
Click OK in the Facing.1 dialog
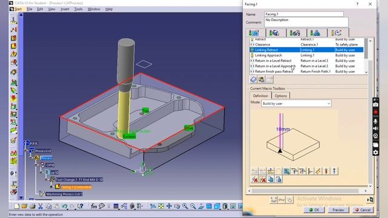tap(314, 210)
